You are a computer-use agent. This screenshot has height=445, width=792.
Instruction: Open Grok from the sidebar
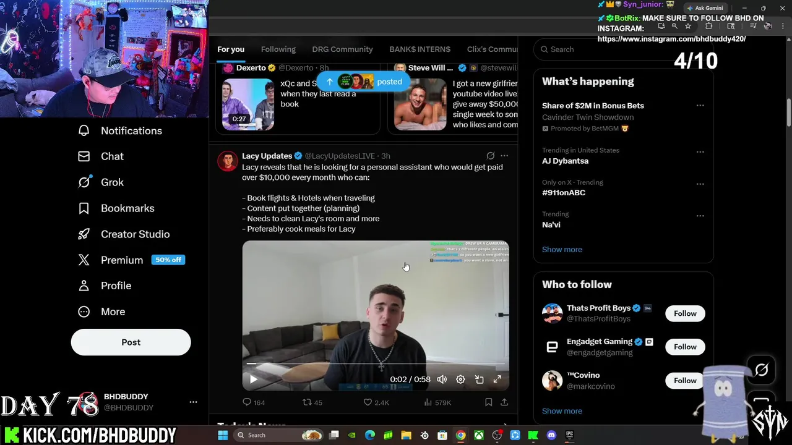coord(101,182)
